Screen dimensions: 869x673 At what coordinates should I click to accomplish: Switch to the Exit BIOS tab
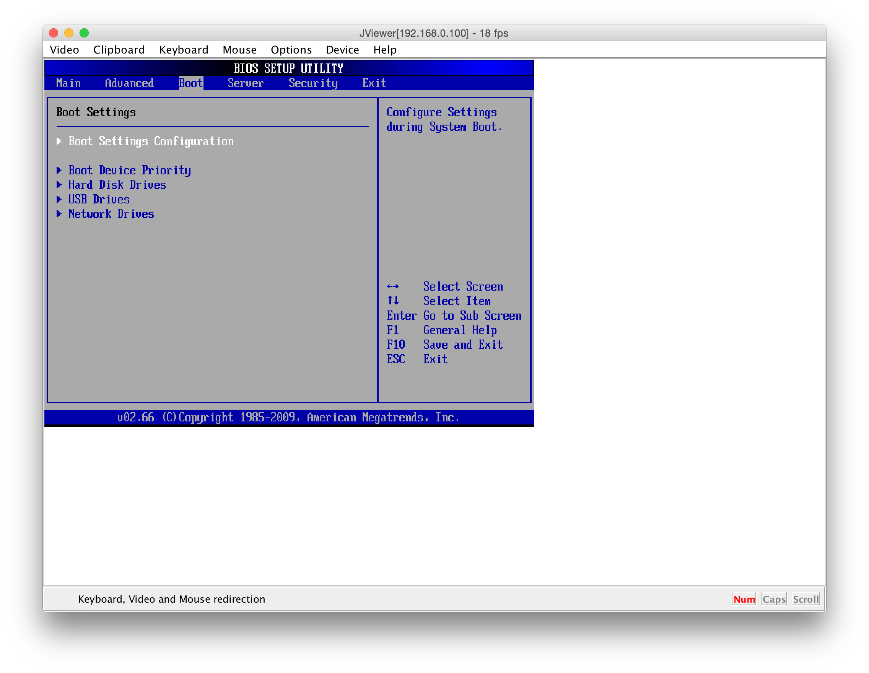(374, 83)
